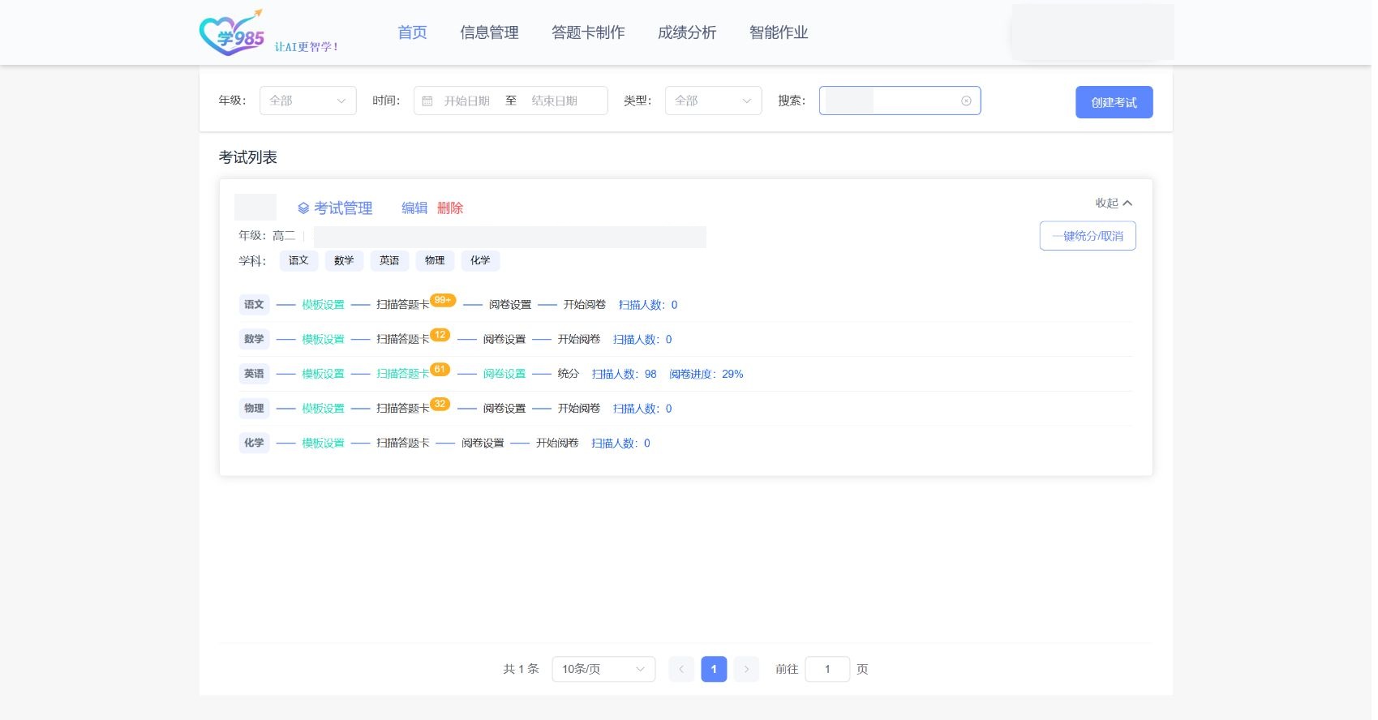1378x720 pixels.
Task: Click the layers icon beside 考试管理
Action: [x=303, y=208]
